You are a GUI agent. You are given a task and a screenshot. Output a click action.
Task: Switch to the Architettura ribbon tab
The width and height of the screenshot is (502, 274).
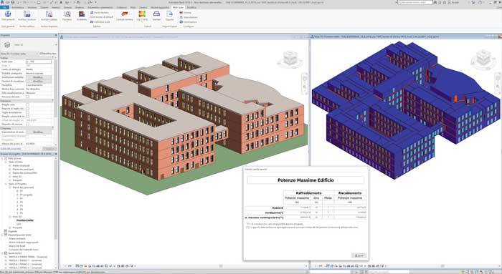[x=18, y=7]
